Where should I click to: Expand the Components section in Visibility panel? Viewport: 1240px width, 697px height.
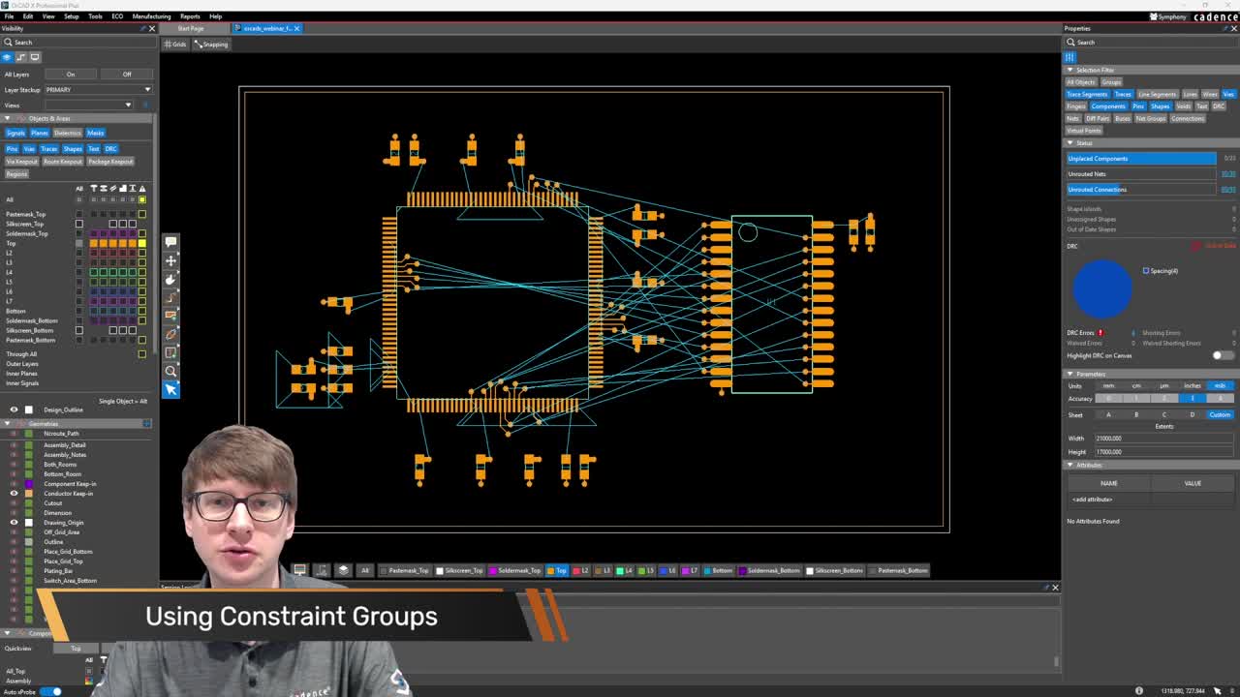pos(8,633)
